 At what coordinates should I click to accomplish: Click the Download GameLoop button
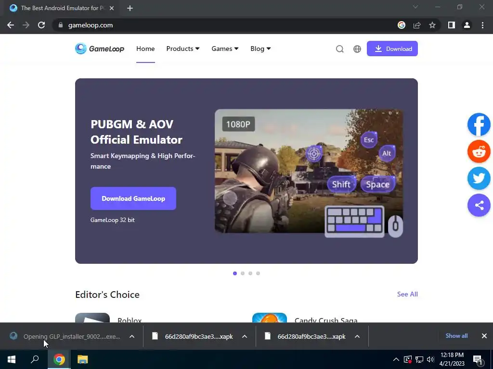point(133,198)
